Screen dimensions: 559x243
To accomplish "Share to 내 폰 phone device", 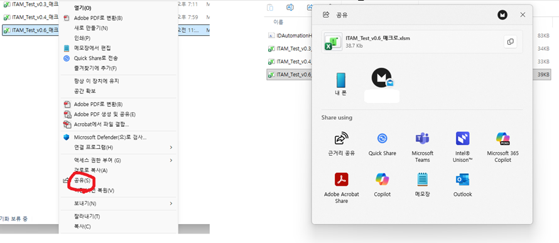I will click(341, 84).
